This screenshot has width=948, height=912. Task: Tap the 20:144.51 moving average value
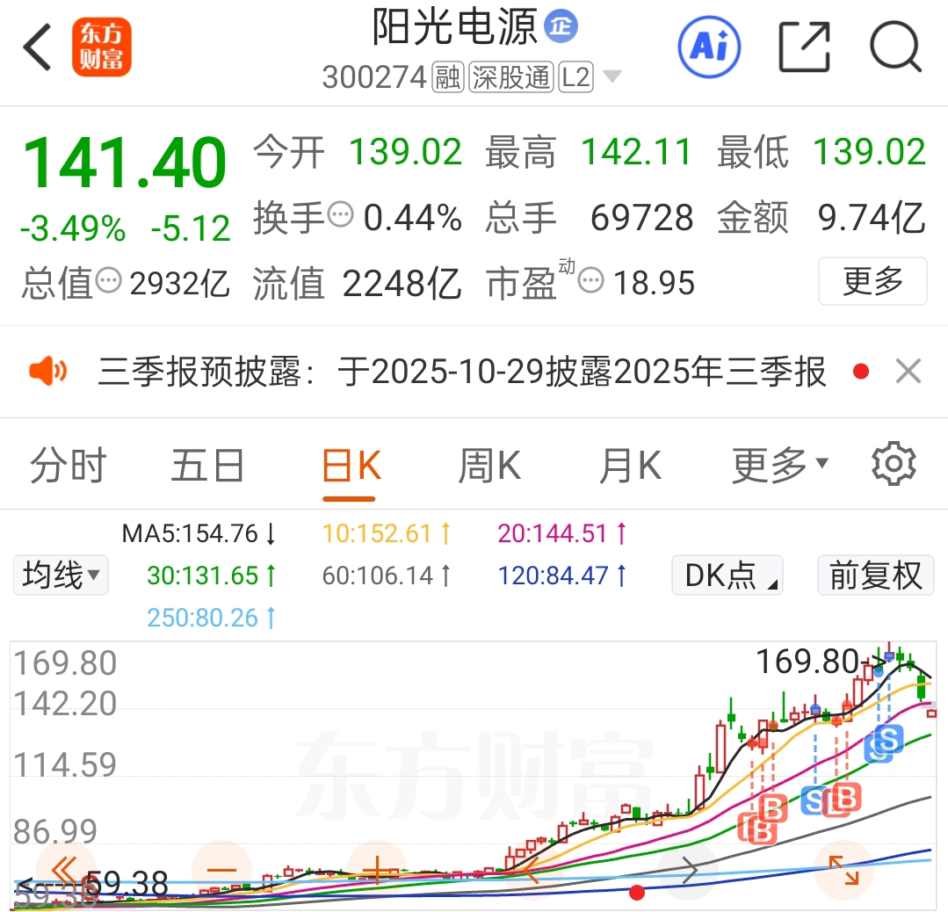click(x=561, y=534)
